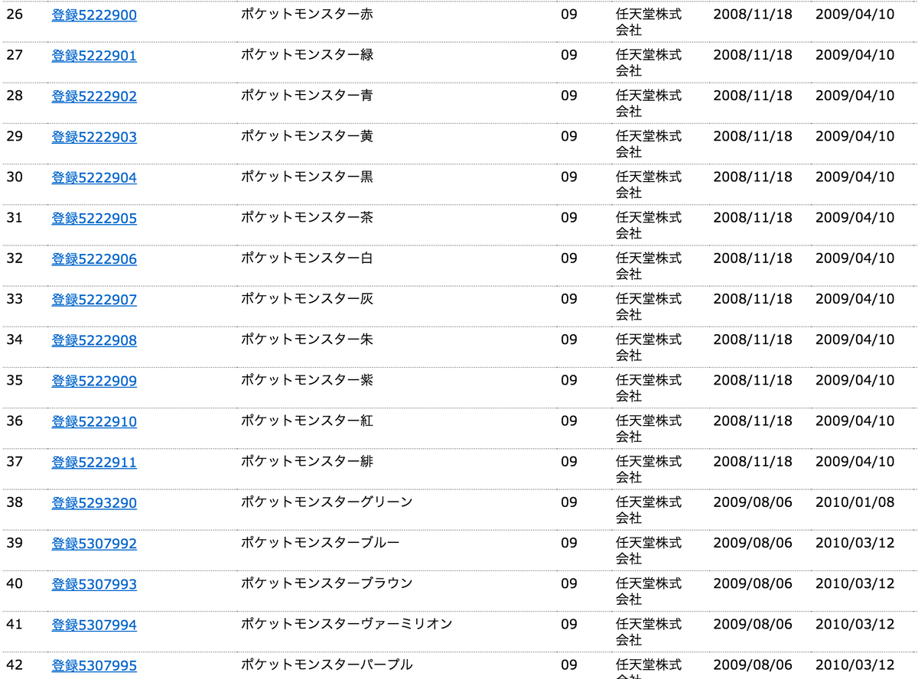Select trademark text ポケットモンスター黄

(x=308, y=136)
